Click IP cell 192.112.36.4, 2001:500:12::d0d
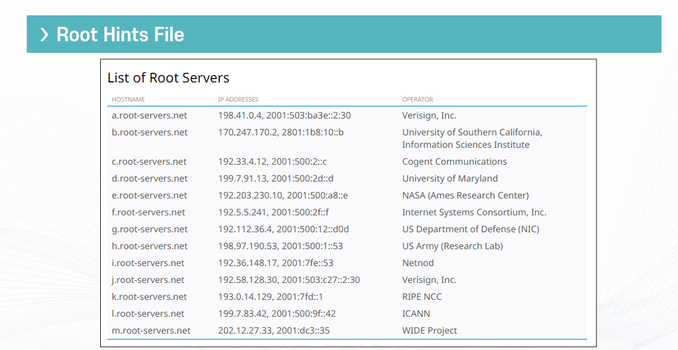678x350 pixels. (x=283, y=229)
